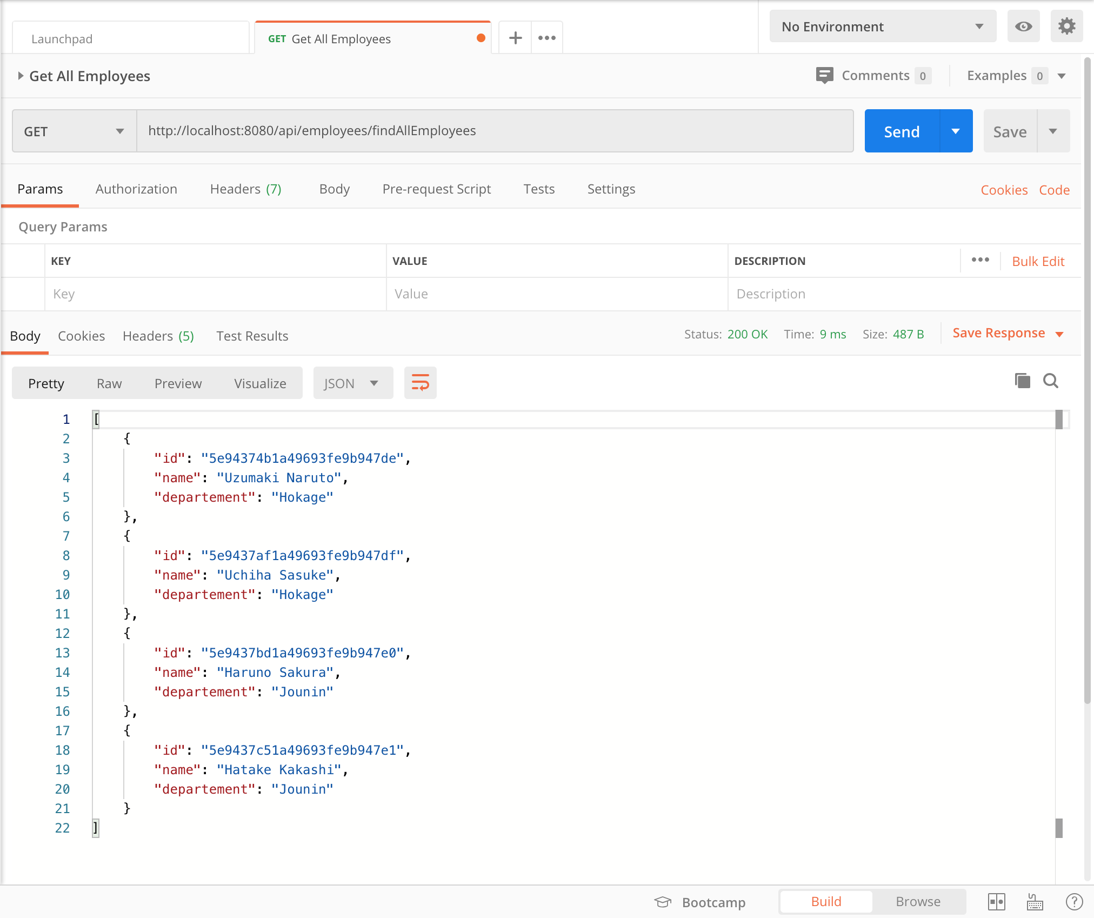Expand the Save button dropdown arrow
The image size is (1094, 918).
(x=1055, y=131)
